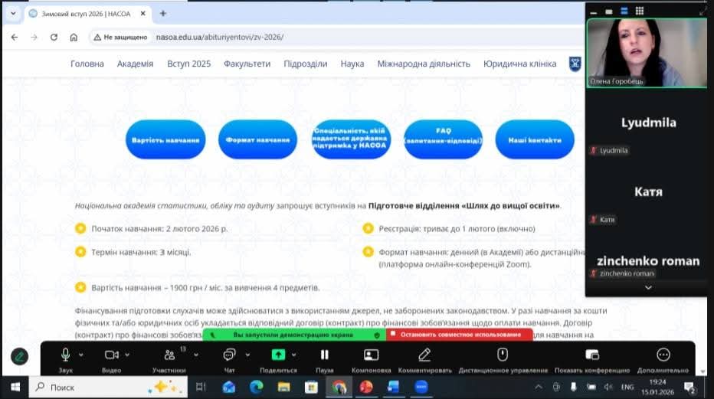Image resolution: width=714 pixels, height=399 pixels.
Task: Expand video options arrow next to camera
Action: coord(127,355)
